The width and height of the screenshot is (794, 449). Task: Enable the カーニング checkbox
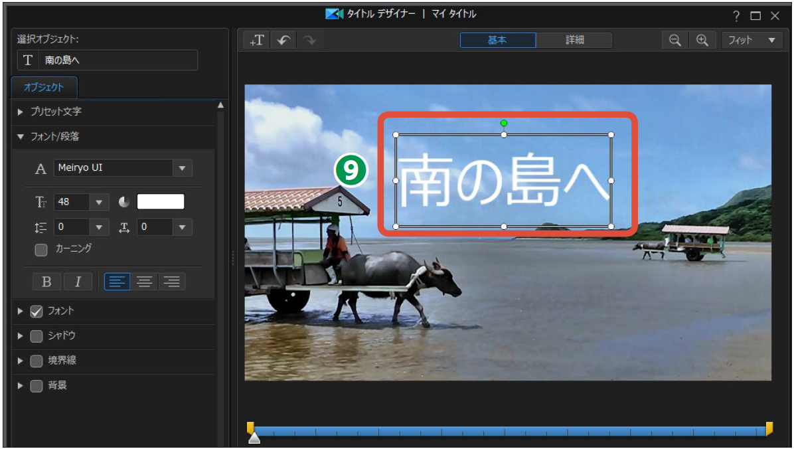tap(41, 250)
